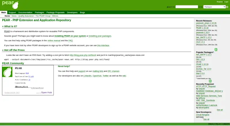Open the Net_SMTP 1.12.2 recent release

(204, 38)
